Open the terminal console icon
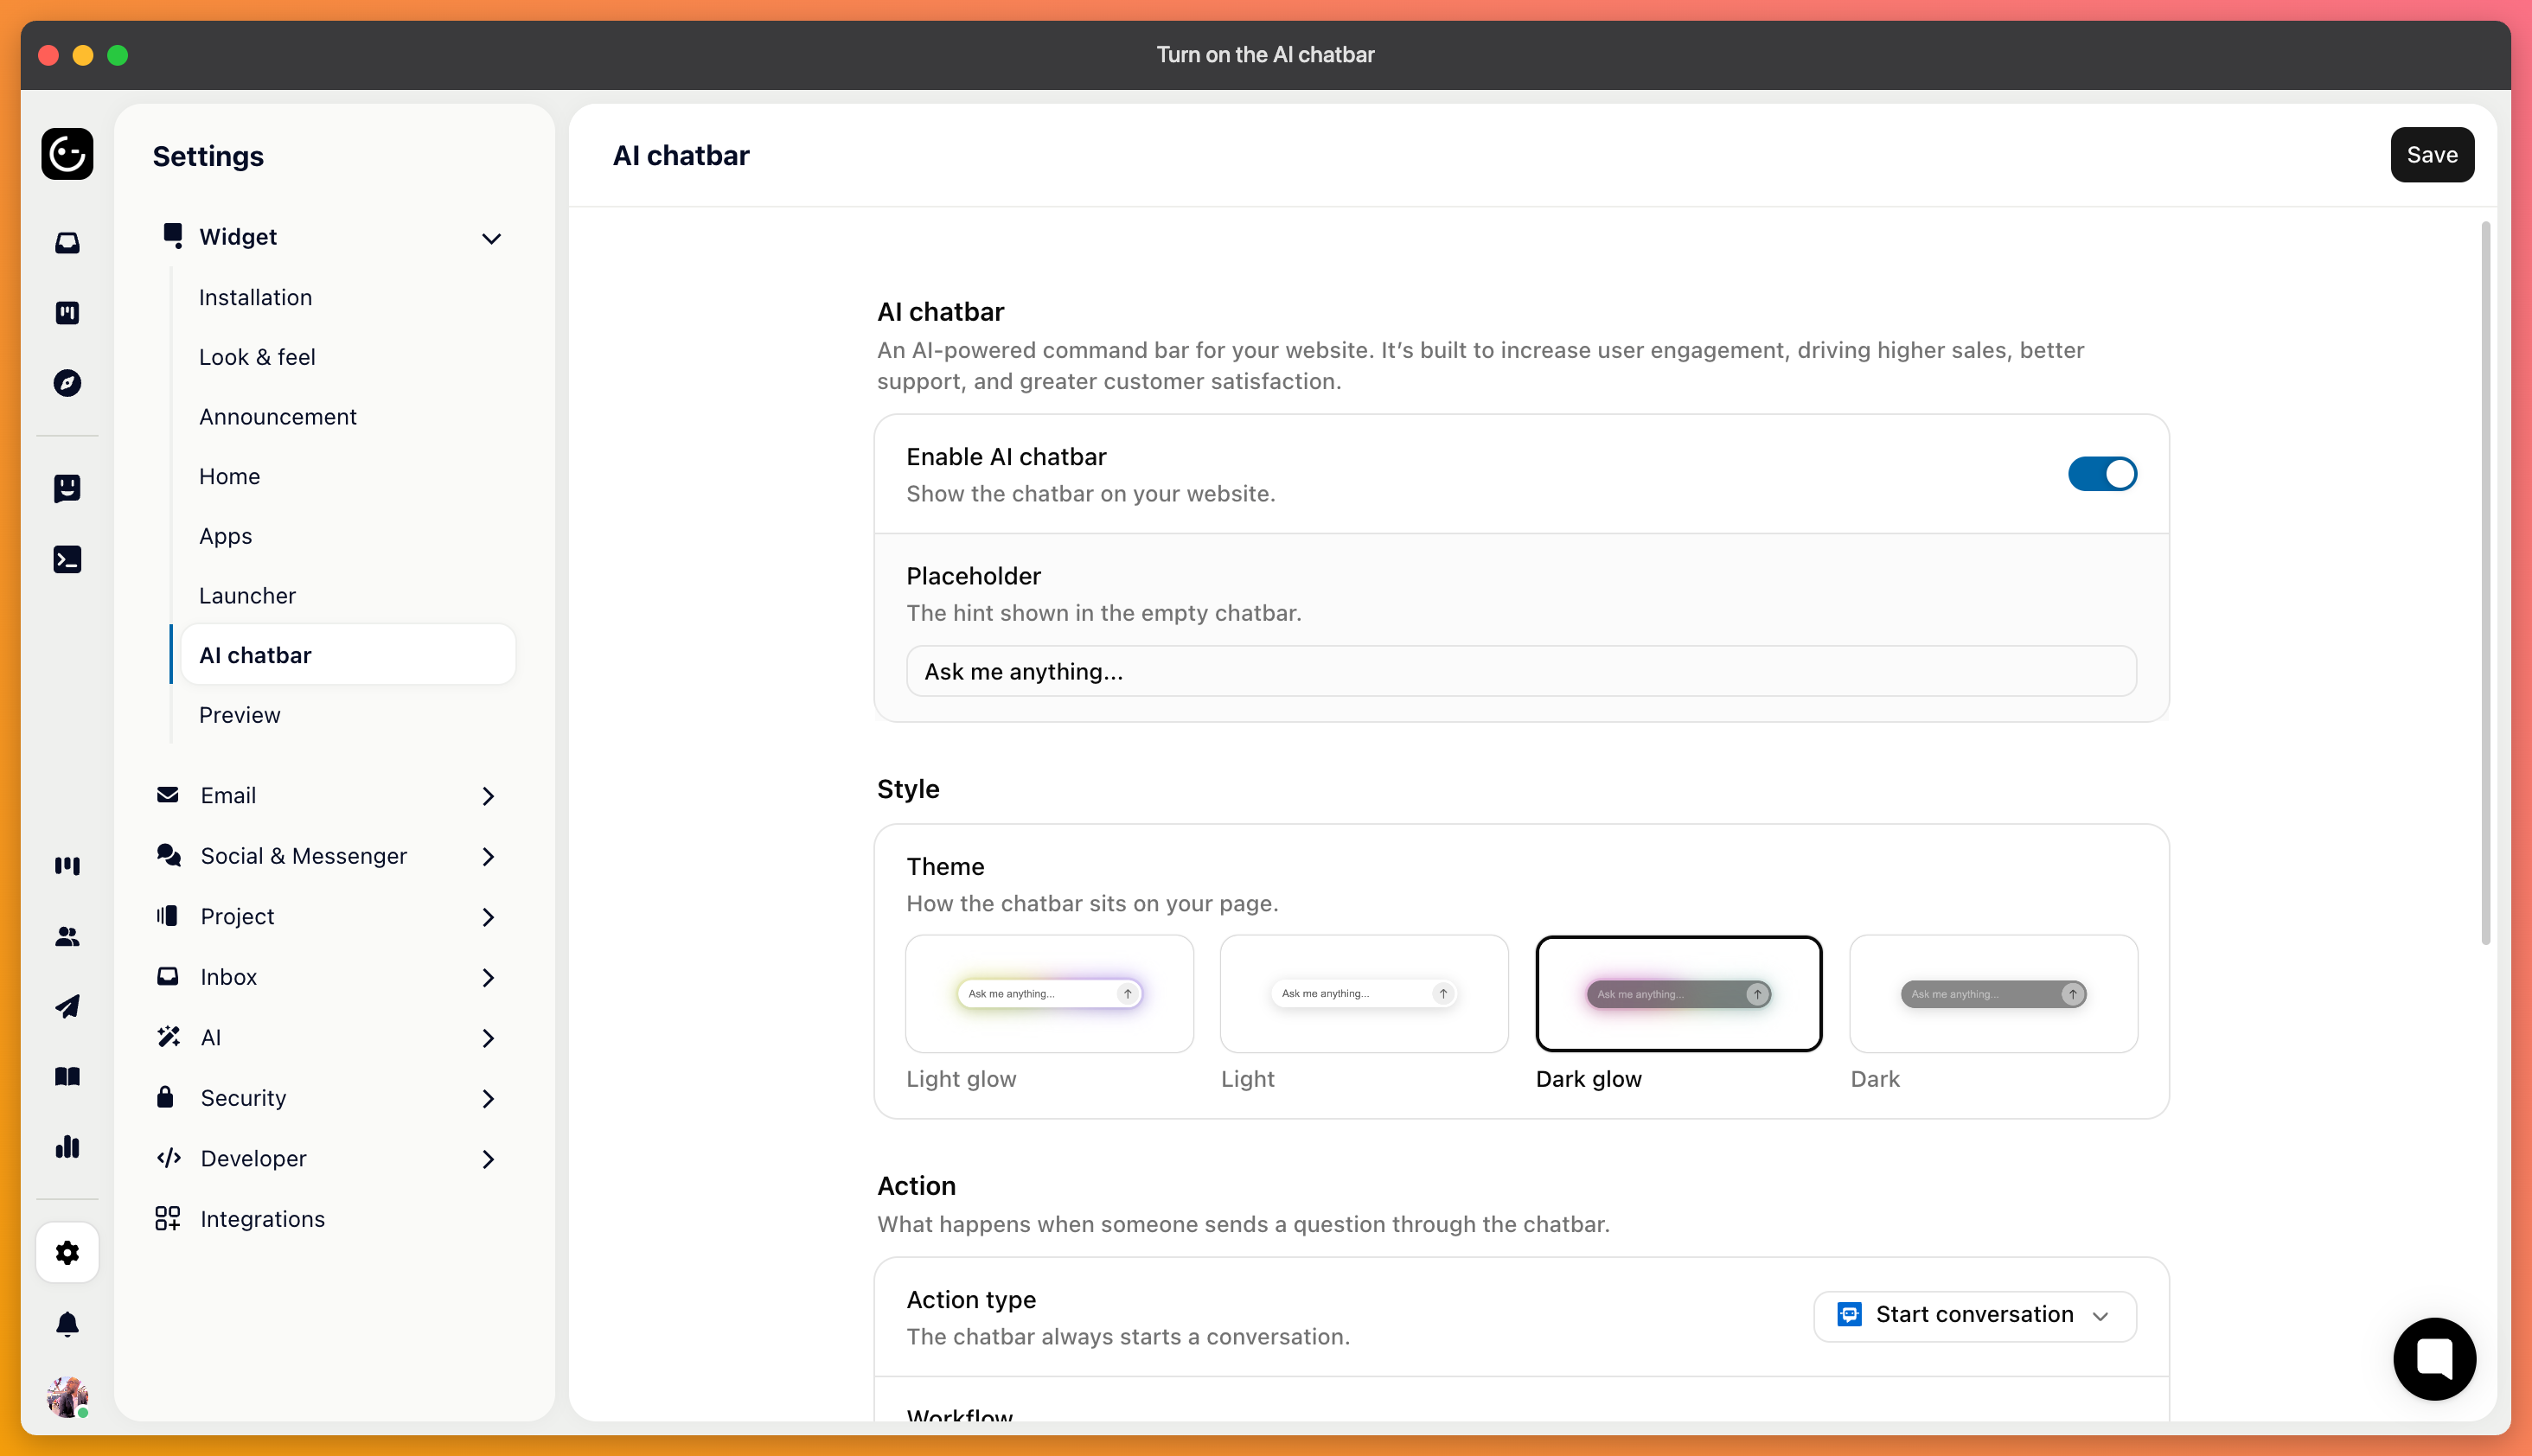2532x1456 pixels. tap(67, 559)
